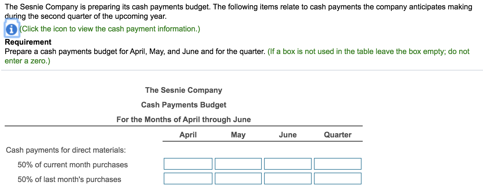Select June box for 50% of current month purchases
Image resolution: width=483 pixels, height=192 pixels.
pyautogui.click(x=288, y=164)
